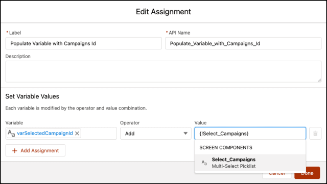This screenshot has height=184, width=327.
Task: Open the Operator dropdown showing Add
Action: point(155,134)
